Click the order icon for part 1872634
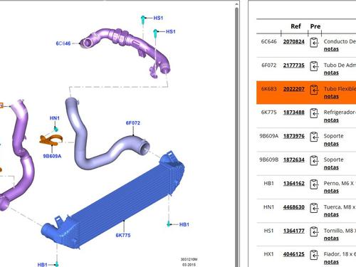 [x=314, y=160]
